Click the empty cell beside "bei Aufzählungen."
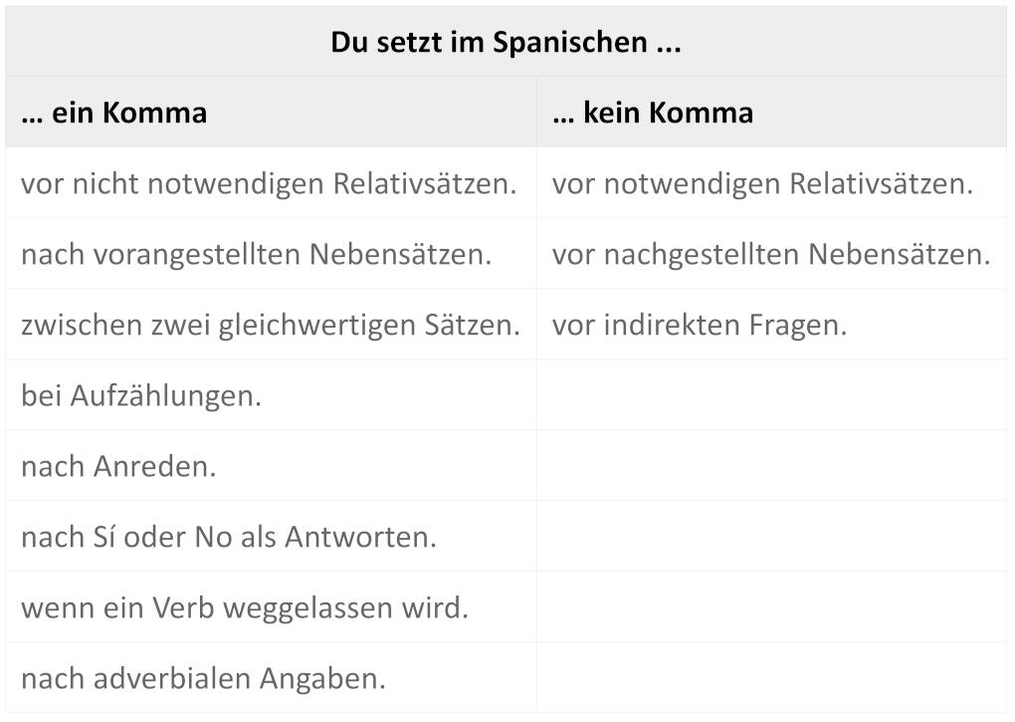1015x722 pixels. [x=771, y=396]
